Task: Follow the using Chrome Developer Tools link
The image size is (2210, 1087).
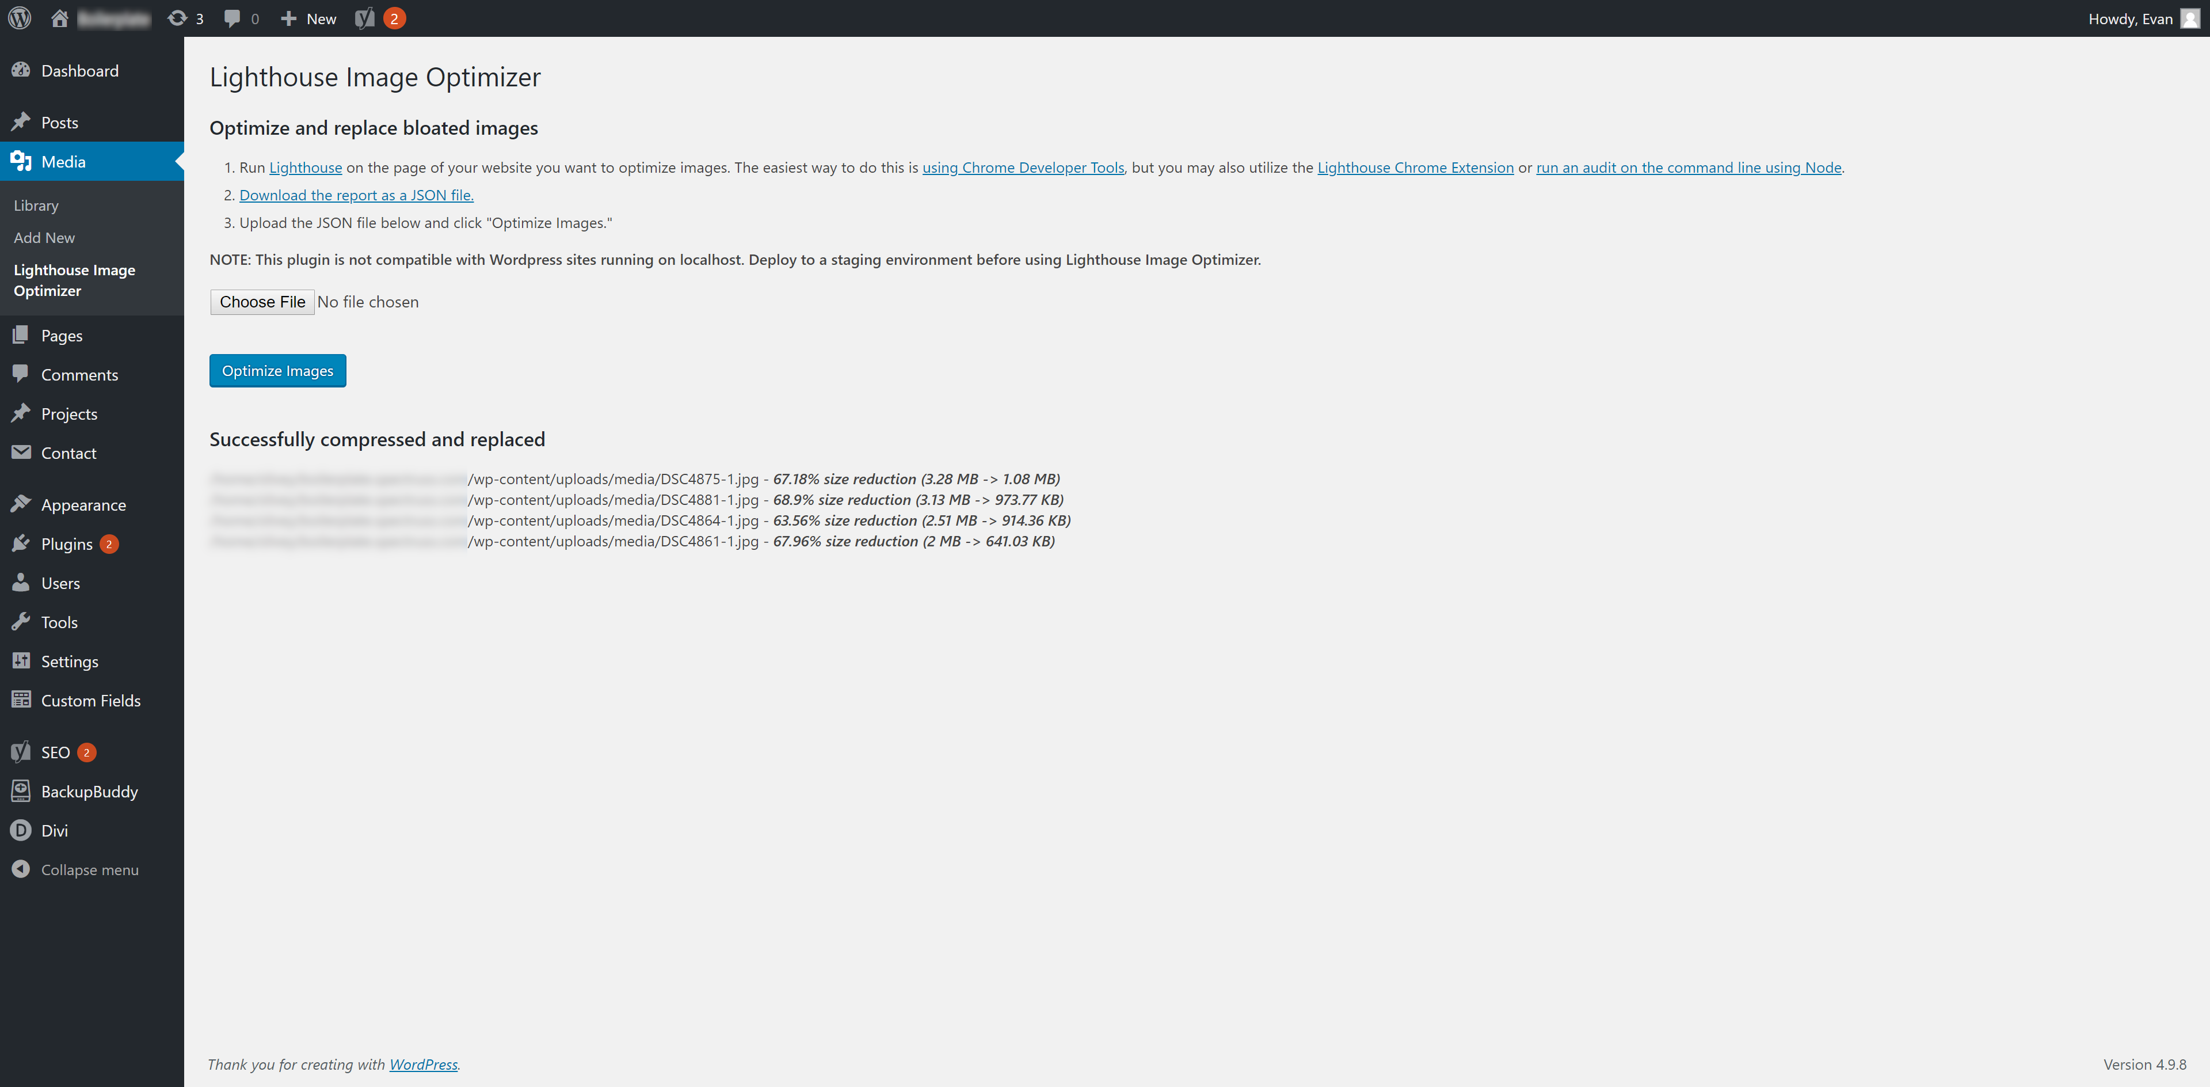Action: [x=1023, y=168]
